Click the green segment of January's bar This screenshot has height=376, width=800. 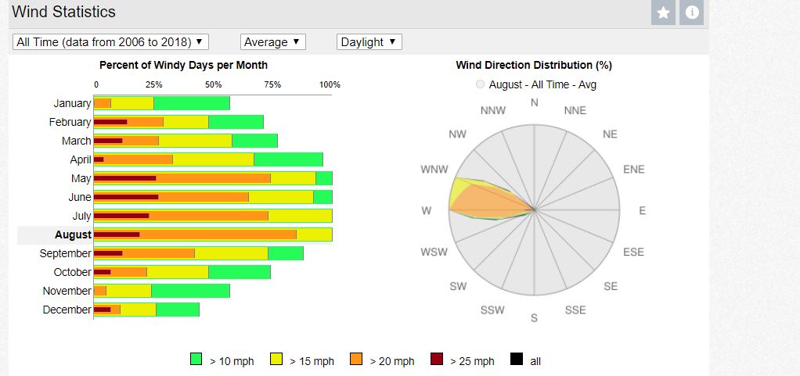(x=192, y=103)
